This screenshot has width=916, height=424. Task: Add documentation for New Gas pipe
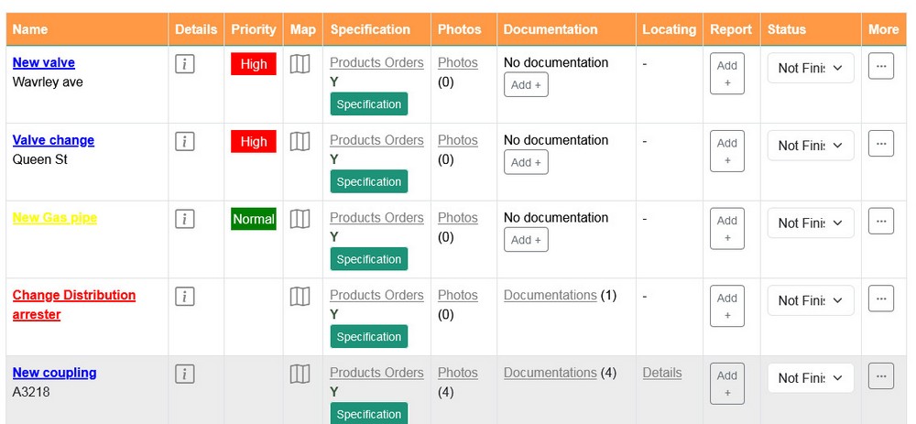(526, 240)
